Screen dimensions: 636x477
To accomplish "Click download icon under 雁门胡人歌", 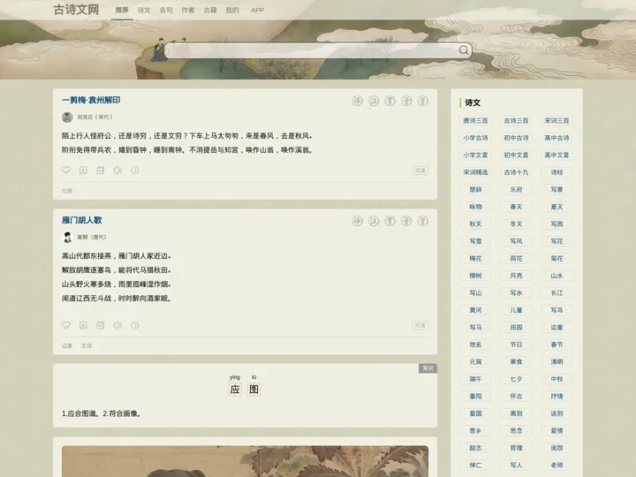I will (83, 325).
